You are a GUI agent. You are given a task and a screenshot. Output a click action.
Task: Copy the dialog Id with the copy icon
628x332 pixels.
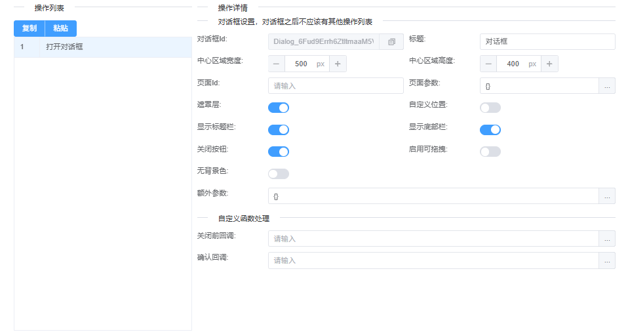[x=391, y=42]
